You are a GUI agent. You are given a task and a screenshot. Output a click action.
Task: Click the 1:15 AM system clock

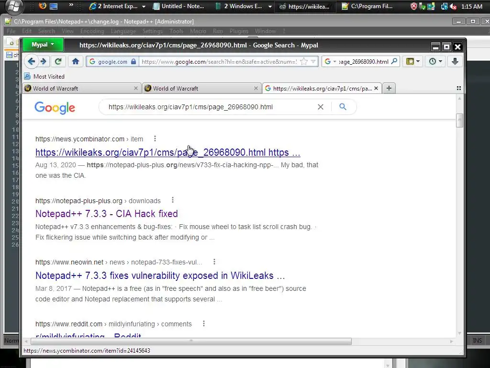click(x=471, y=6)
